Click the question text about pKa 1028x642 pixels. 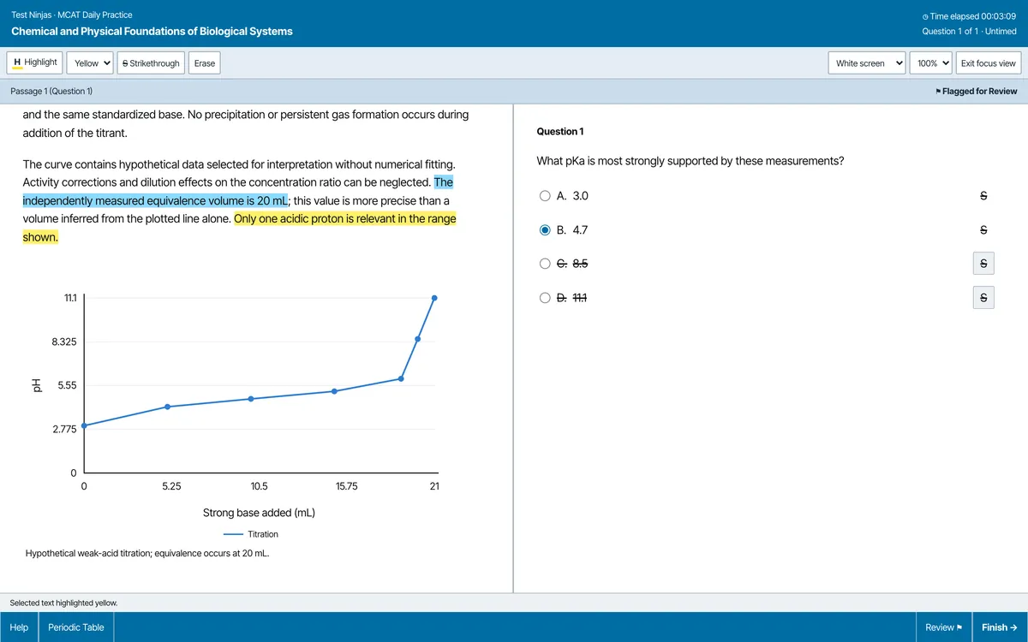[690, 161]
